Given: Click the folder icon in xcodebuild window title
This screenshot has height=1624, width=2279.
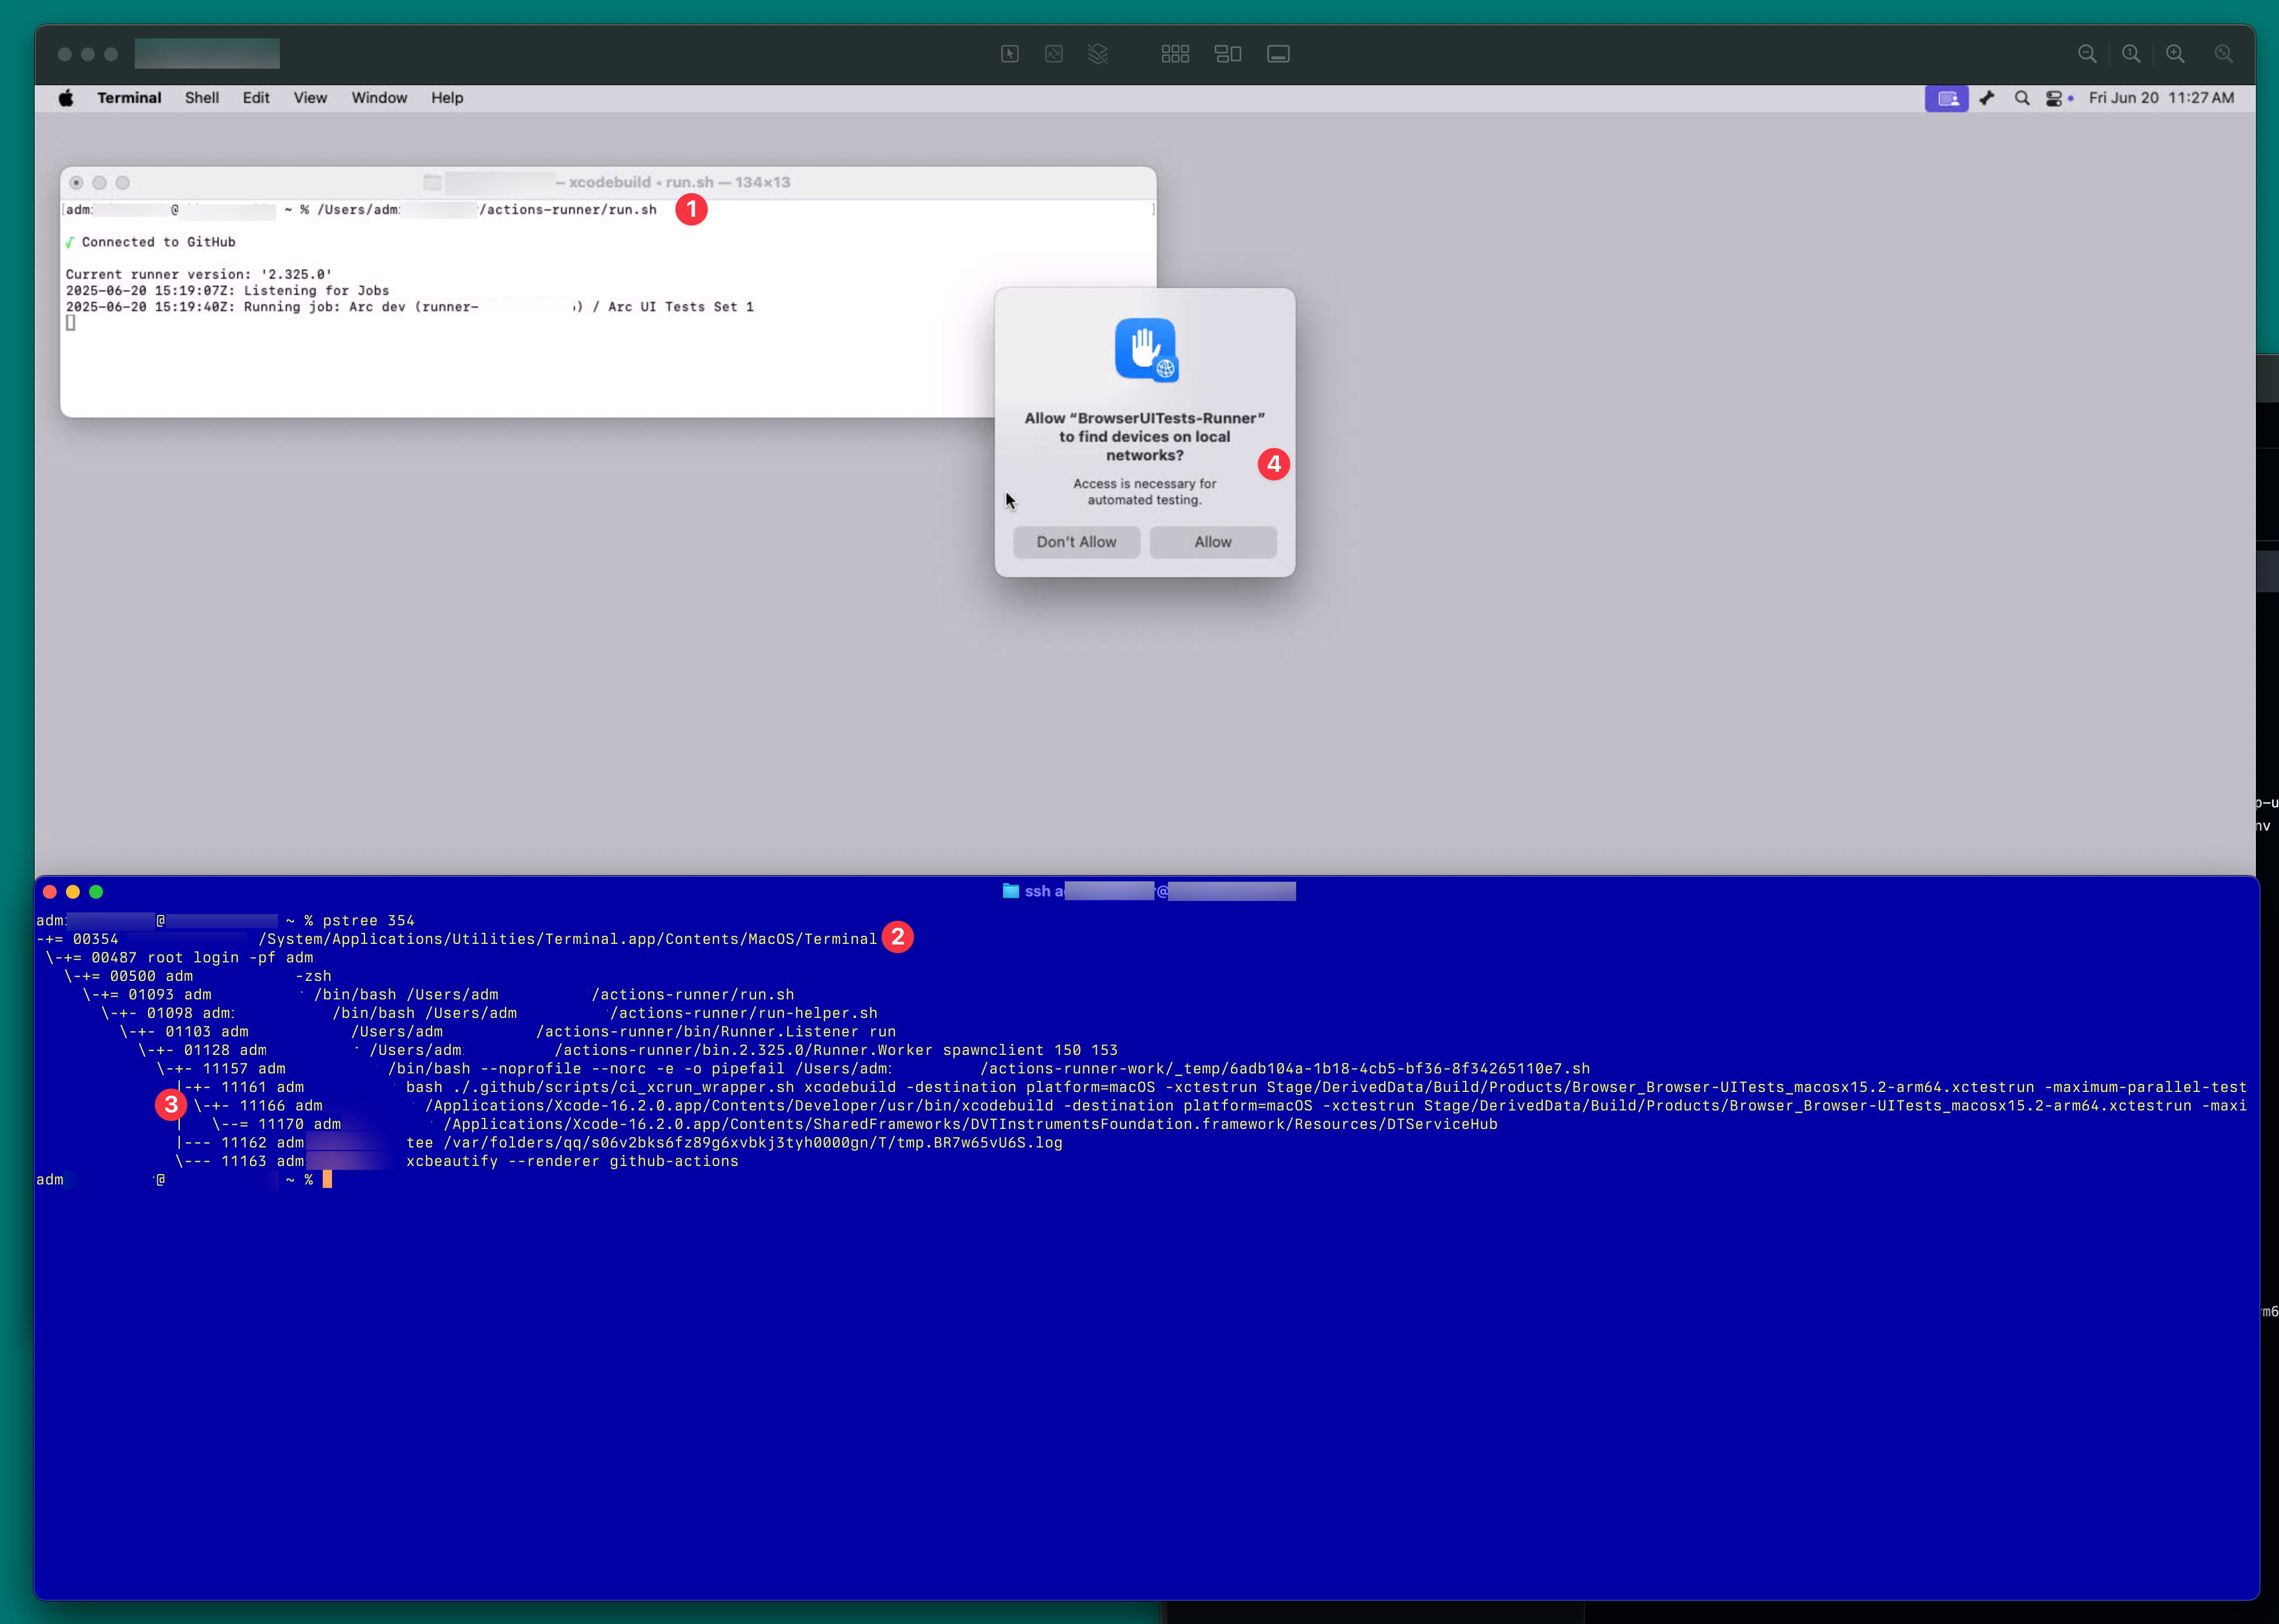Looking at the screenshot, I should pos(432,182).
